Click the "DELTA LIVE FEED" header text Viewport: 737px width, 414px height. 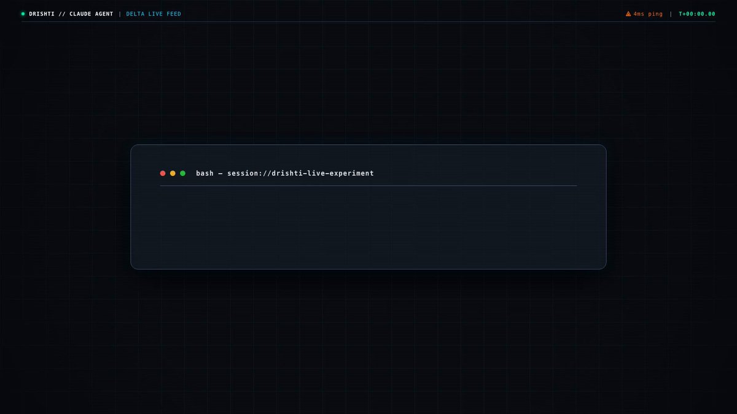pos(154,13)
